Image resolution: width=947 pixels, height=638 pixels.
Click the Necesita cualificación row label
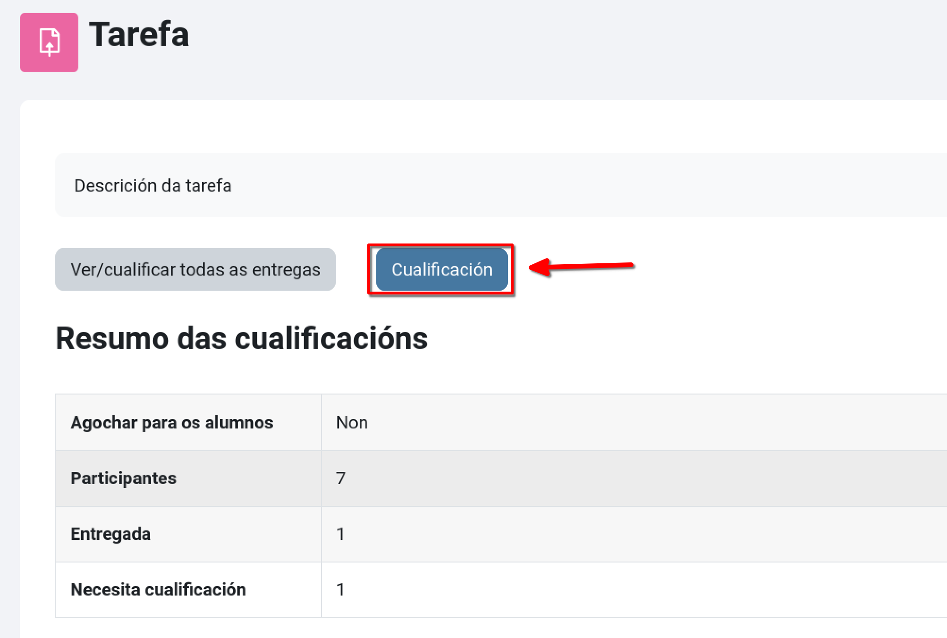[x=158, y=589]
